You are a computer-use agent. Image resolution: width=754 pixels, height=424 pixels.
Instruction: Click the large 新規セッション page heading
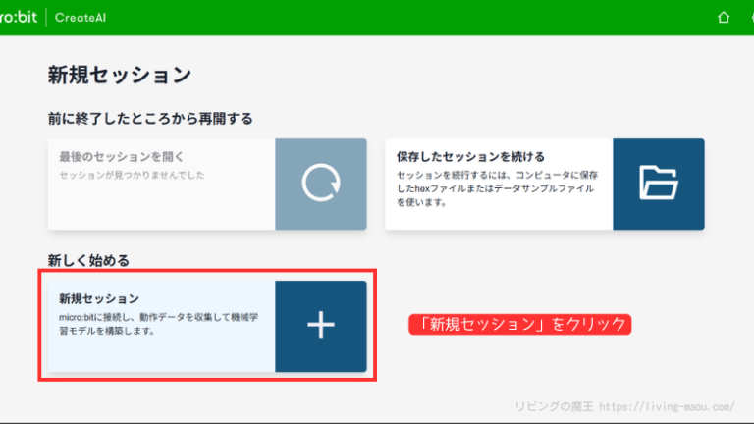[119, 75]
